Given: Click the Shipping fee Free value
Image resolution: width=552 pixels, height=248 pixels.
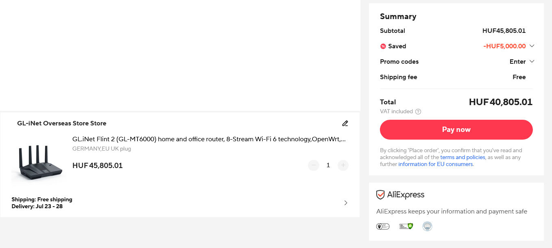Looking at the screenshot, I should tap(519, 77).
